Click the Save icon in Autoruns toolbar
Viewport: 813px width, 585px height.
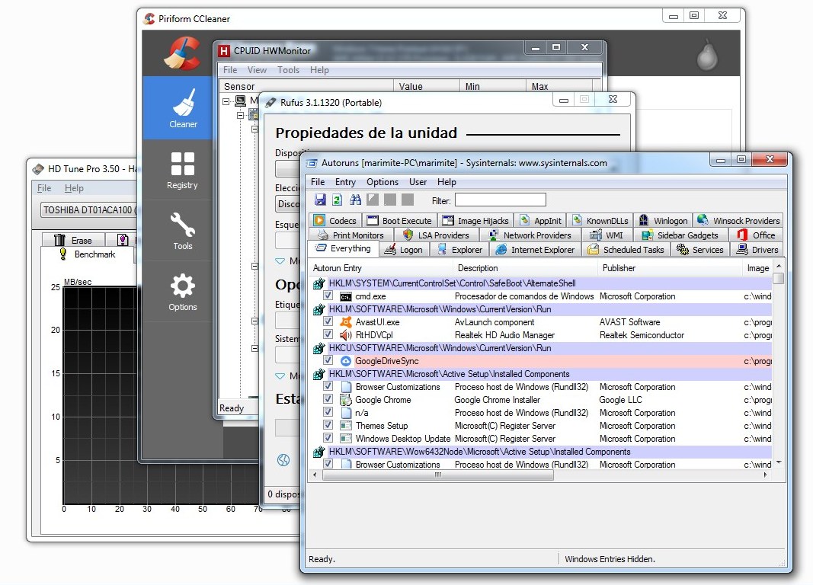[x=320, y=200]
